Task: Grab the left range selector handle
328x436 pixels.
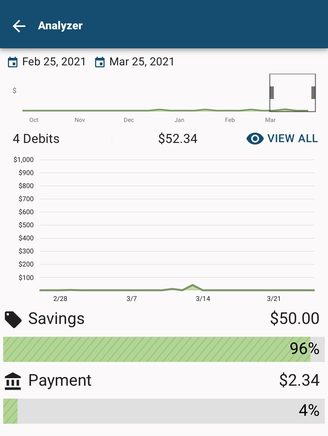Action: point(272,93)
